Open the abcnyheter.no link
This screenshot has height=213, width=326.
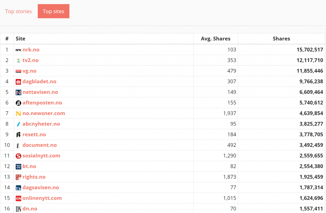coord(41,124)
